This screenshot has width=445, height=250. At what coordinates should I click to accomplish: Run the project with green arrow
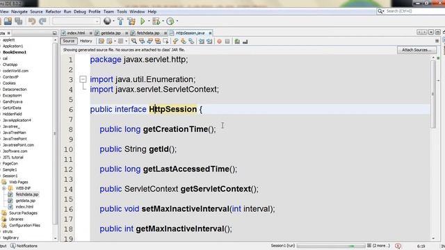click(x=143, y=21)
